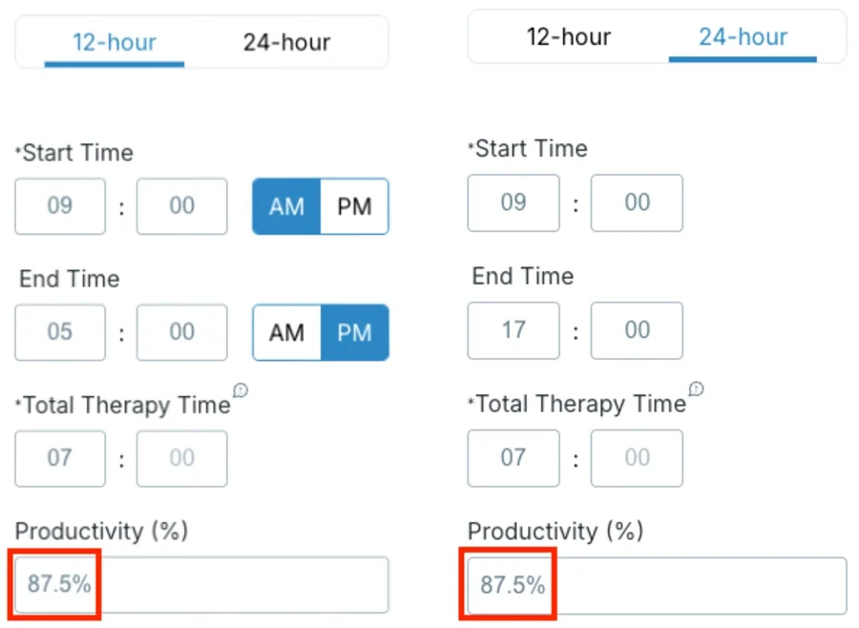Select PM for End Time on left form
Screen dimensions: 859x628
[354, 333]
